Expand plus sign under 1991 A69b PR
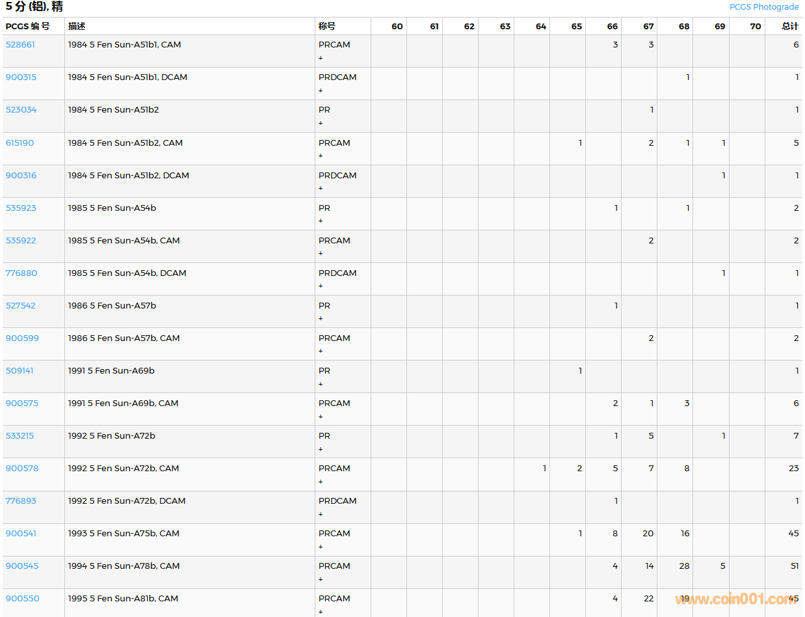805x617 pixels. coord(321,384)
